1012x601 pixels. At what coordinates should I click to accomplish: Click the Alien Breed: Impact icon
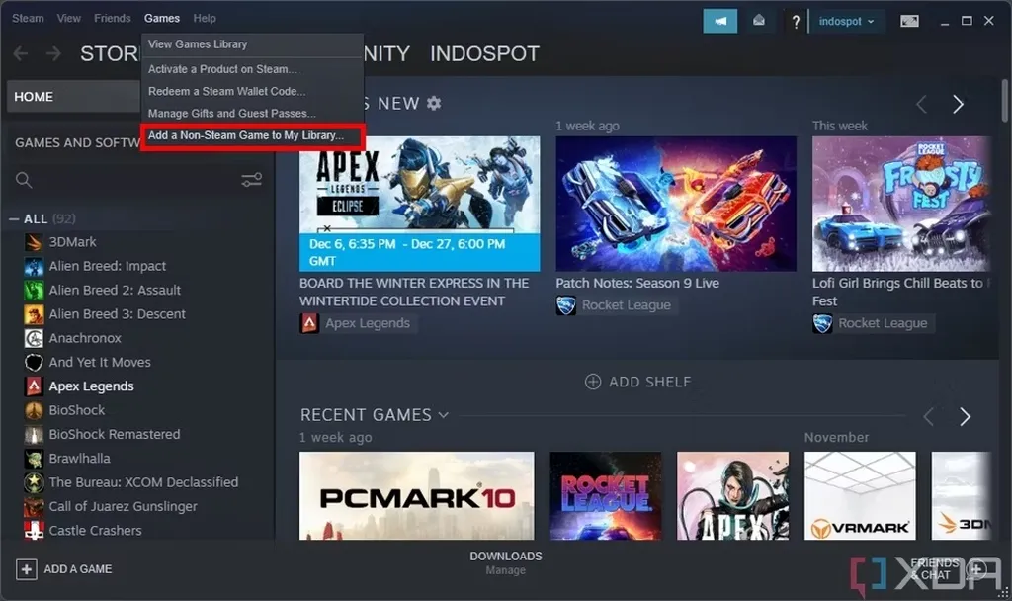tap(34, 266)
